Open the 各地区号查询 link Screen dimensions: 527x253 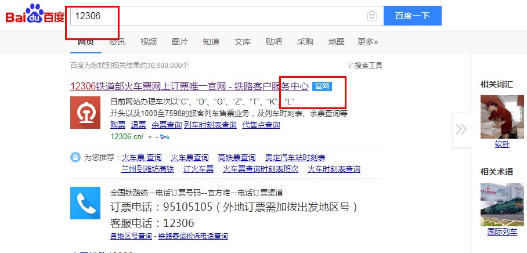coord(131,236)
